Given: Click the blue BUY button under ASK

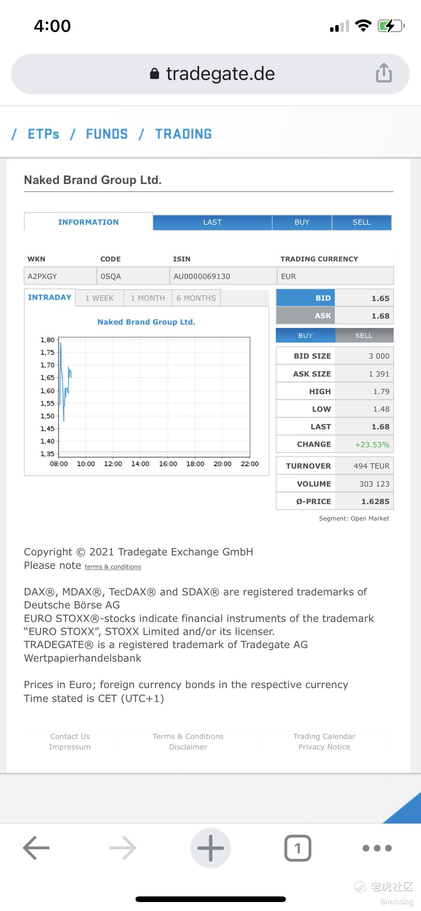Looking at the screenshot, I should (x=305, y=335).
